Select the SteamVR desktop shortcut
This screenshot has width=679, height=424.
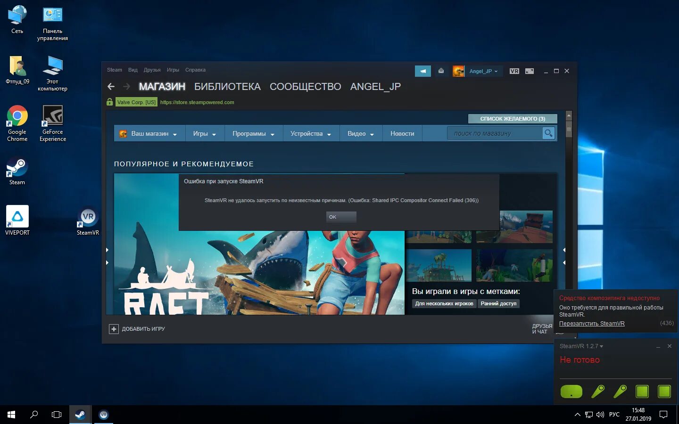(88, 220)
